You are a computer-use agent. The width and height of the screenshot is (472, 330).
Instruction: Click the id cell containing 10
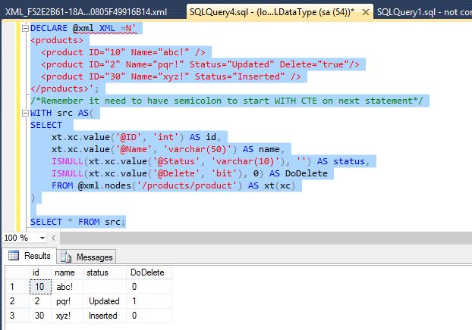(40, 287)
